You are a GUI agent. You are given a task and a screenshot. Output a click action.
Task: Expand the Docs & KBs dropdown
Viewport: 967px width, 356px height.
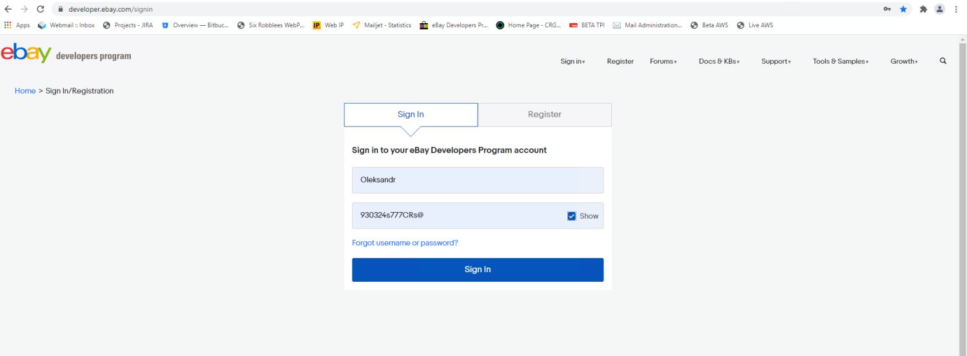coord(719,61)
